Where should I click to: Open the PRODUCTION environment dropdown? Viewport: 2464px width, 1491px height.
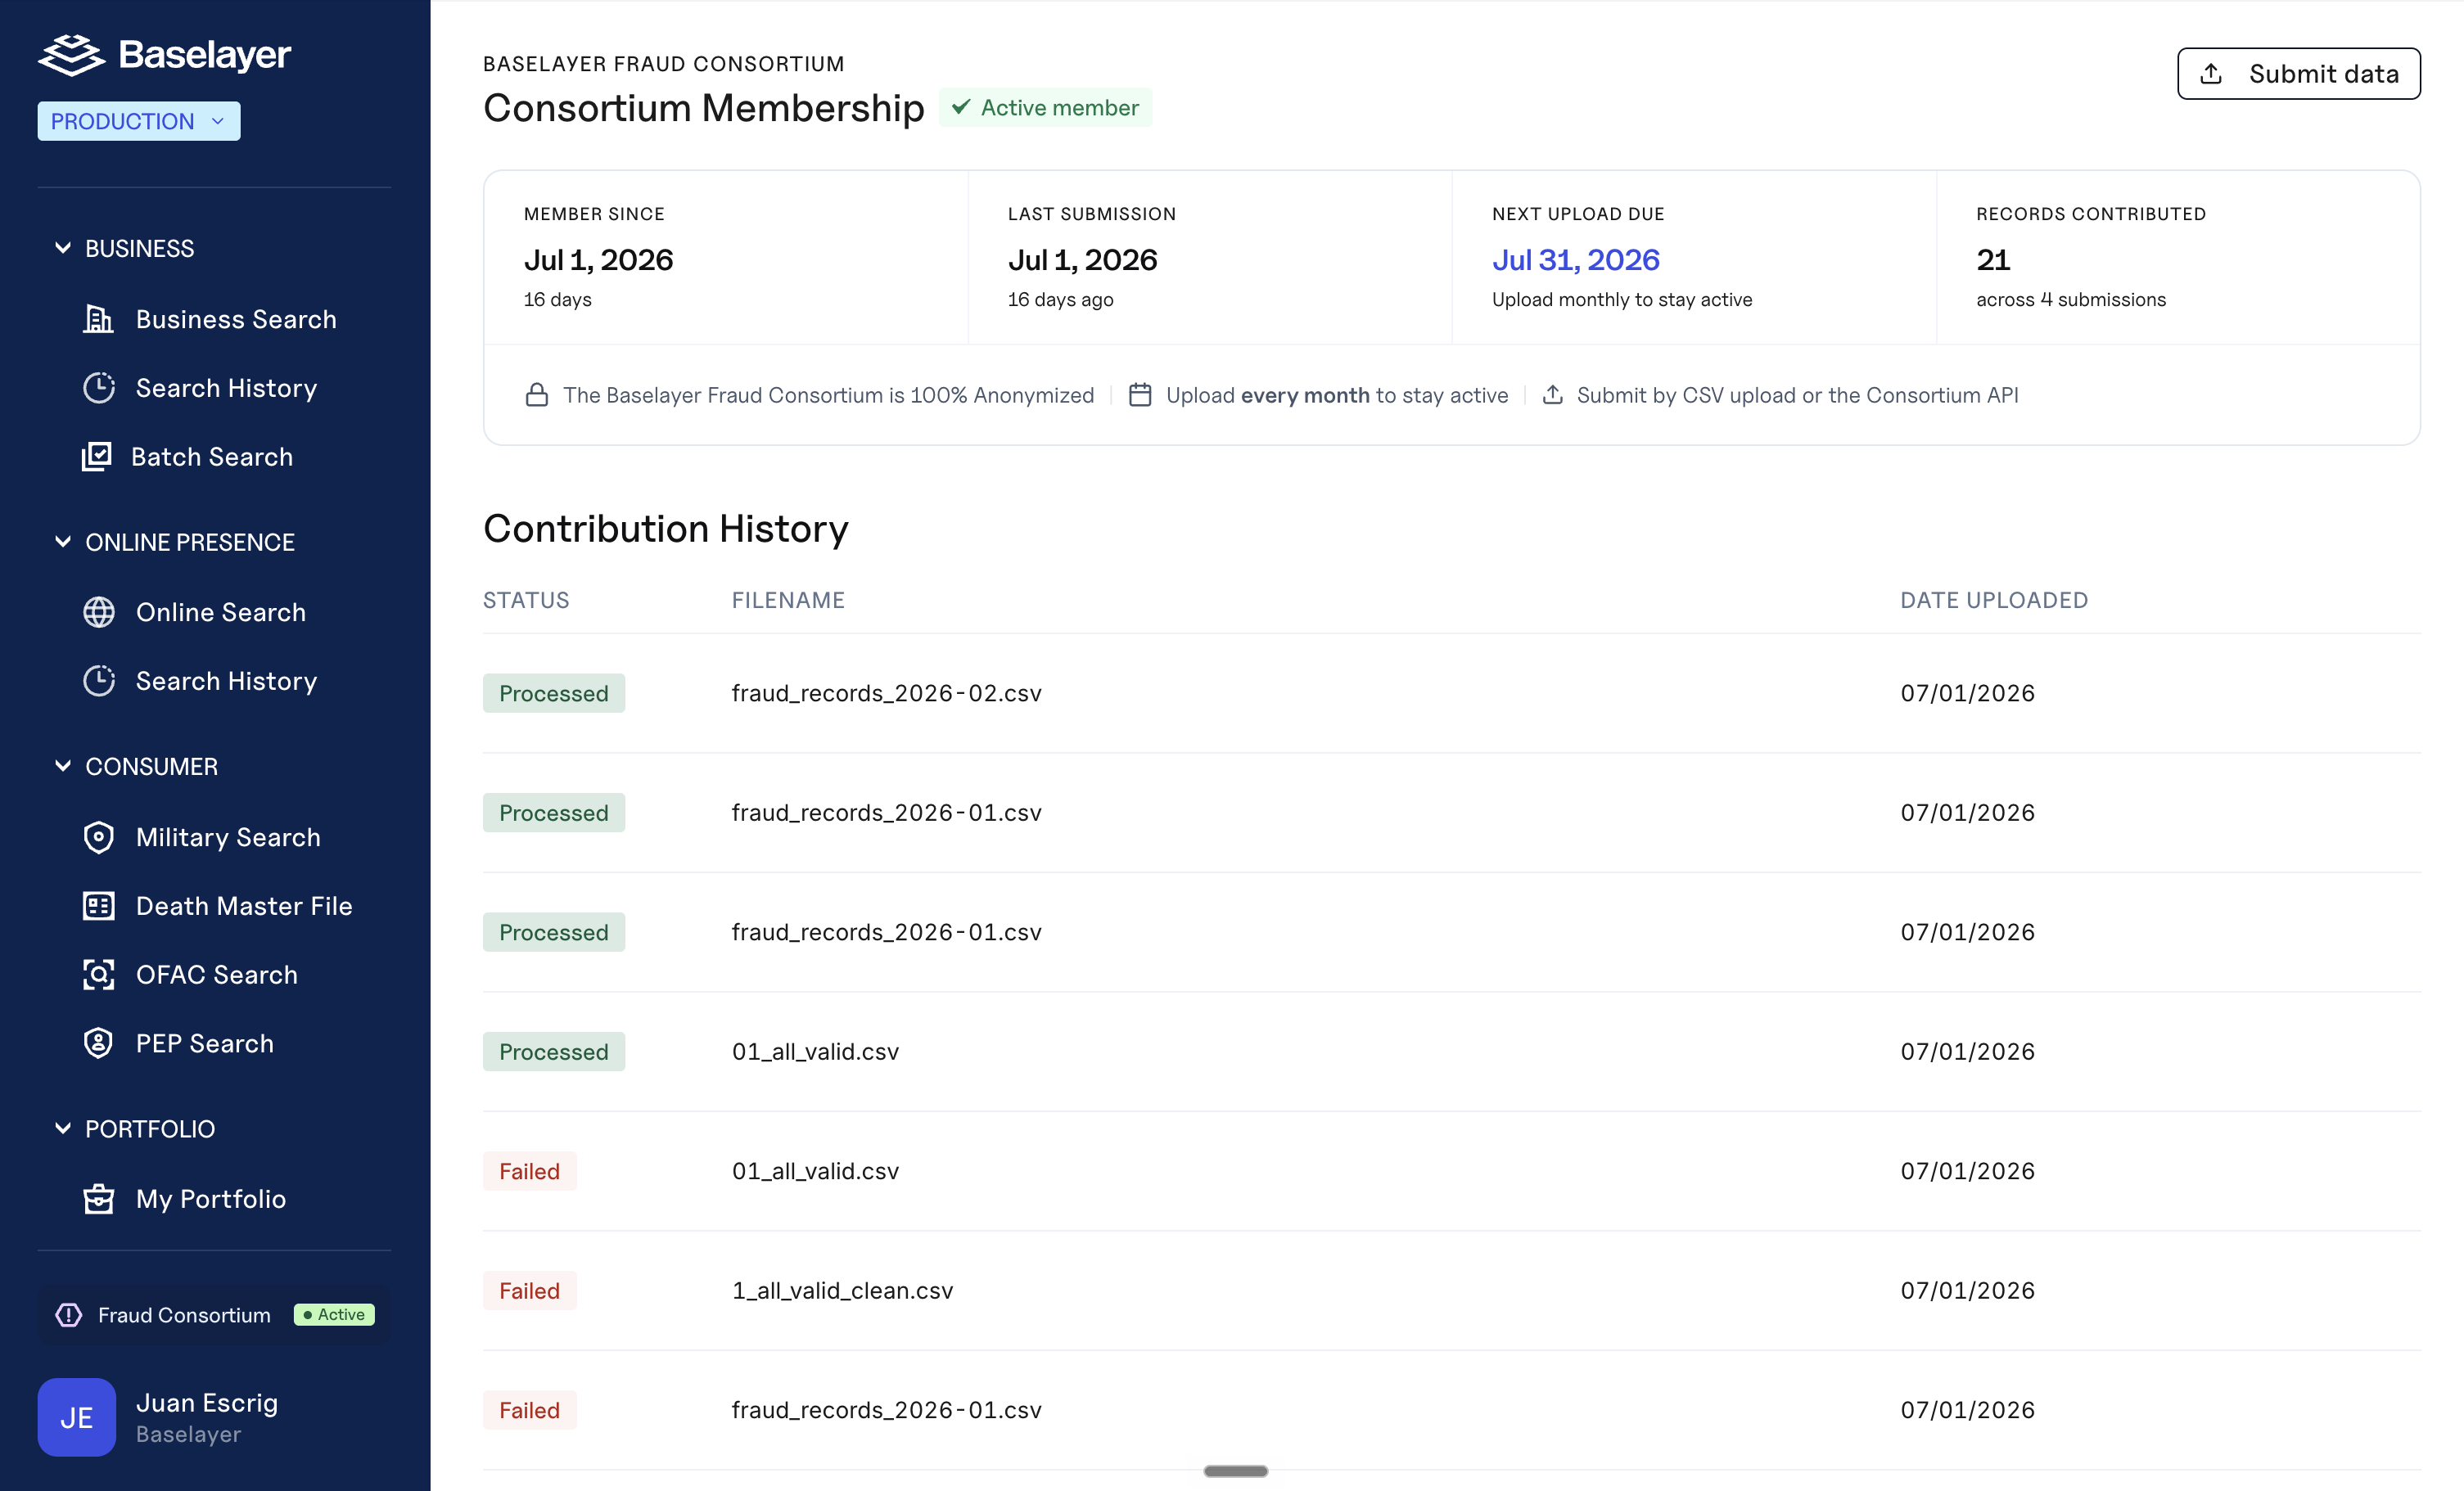coord(139,121)
